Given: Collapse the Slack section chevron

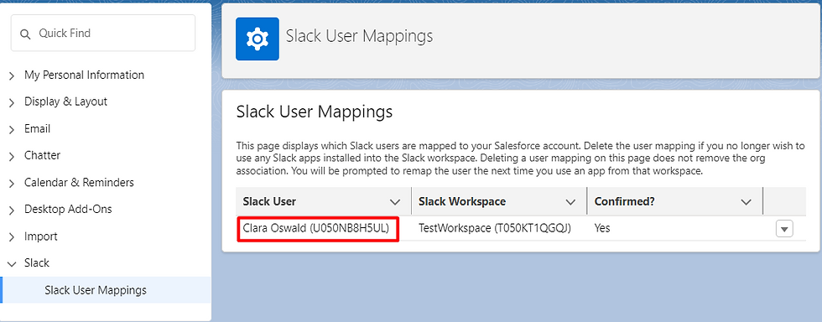Looking at the screenshot, I should point(12,264).
